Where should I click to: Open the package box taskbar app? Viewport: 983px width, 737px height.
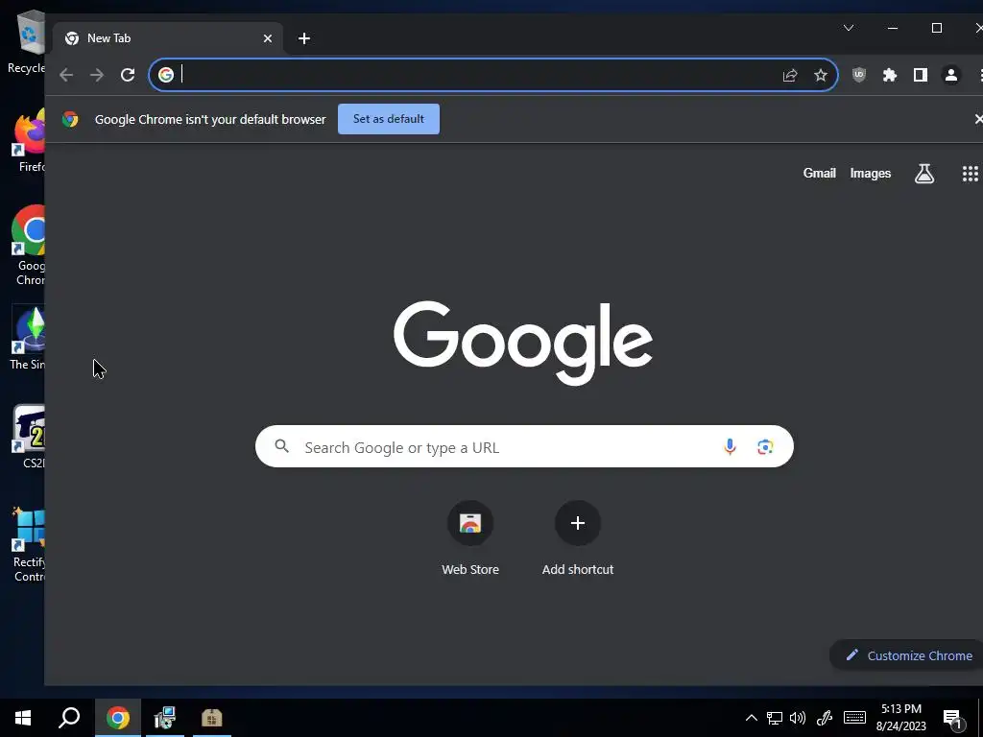(x=212, y=718)
